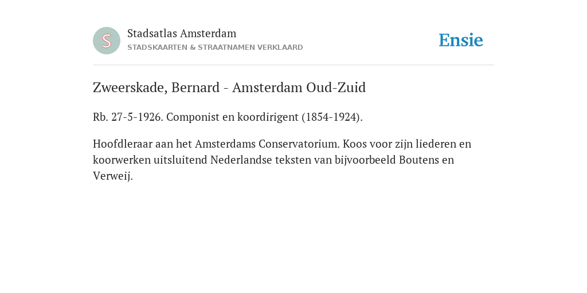Click the name 'Verweij' at paragraph end
Image resolution: width=587 pixels, height=293 pixels.
click(112, 176)
